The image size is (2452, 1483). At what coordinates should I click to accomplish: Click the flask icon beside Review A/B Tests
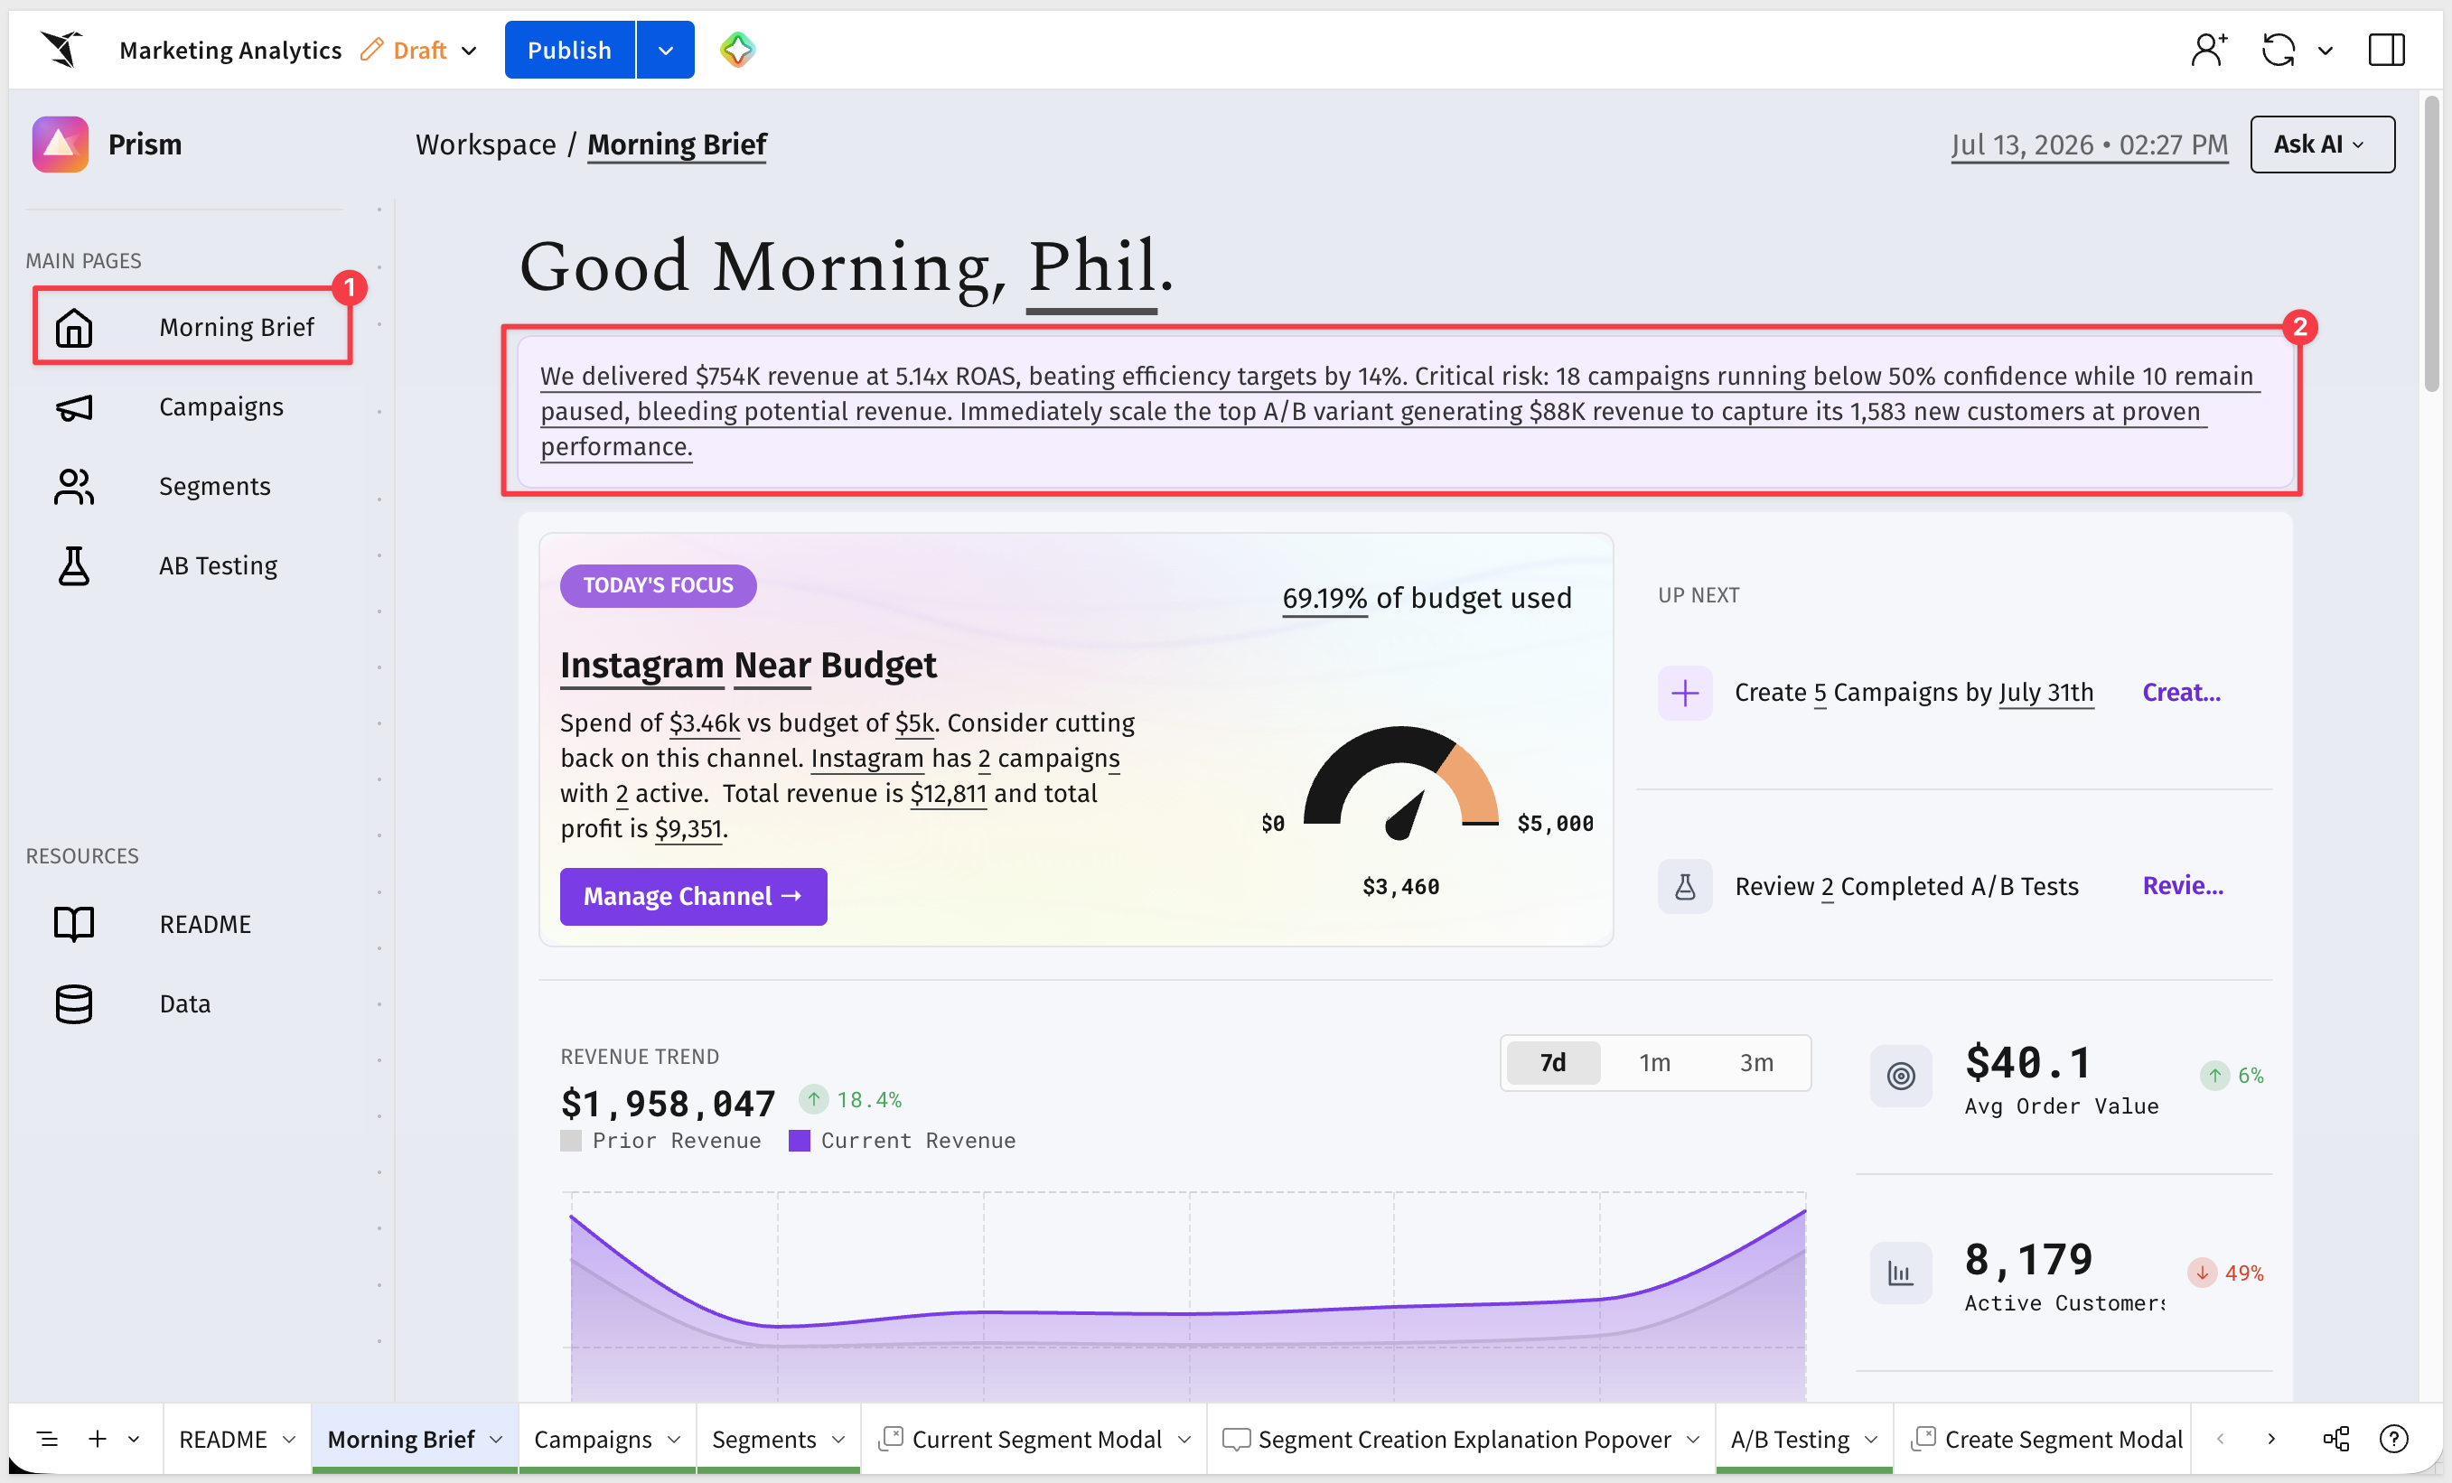1685,886
